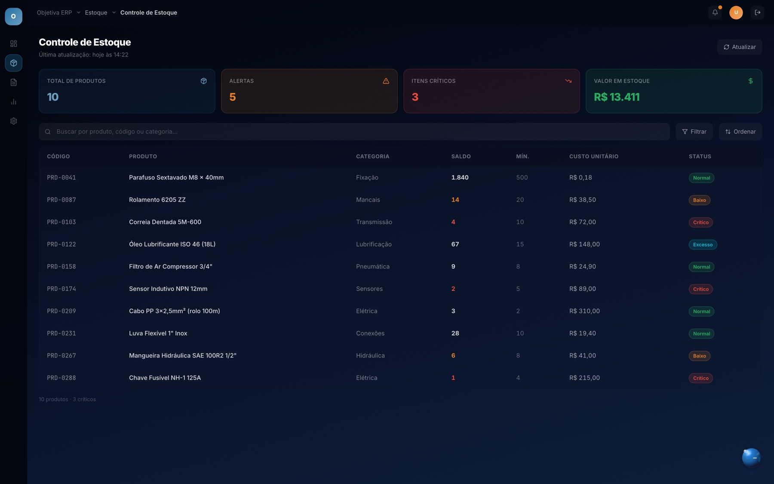
Task: Select the Correia Dentada 5M-600 row
Action: (x=400, y=222)
